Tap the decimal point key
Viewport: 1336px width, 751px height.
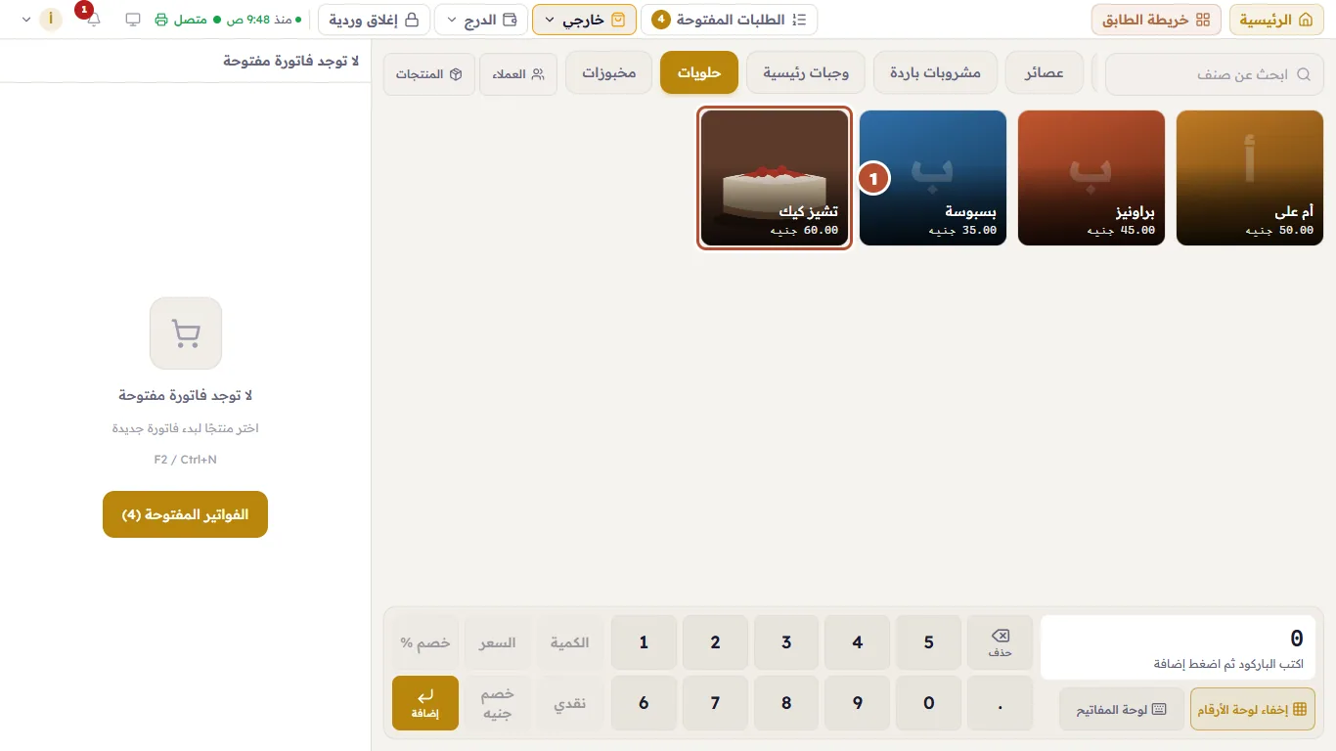[x=1000, y=703]
